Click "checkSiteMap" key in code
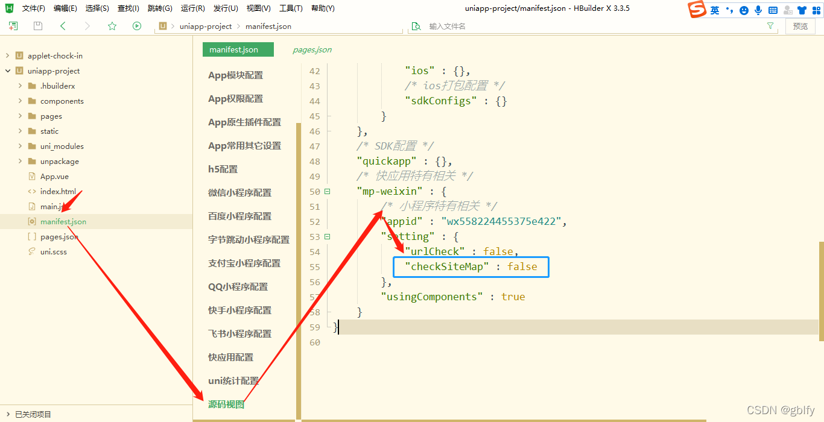The height and width of the screenshot is (422, 824). pyautogui.click(x=447, y=266)
